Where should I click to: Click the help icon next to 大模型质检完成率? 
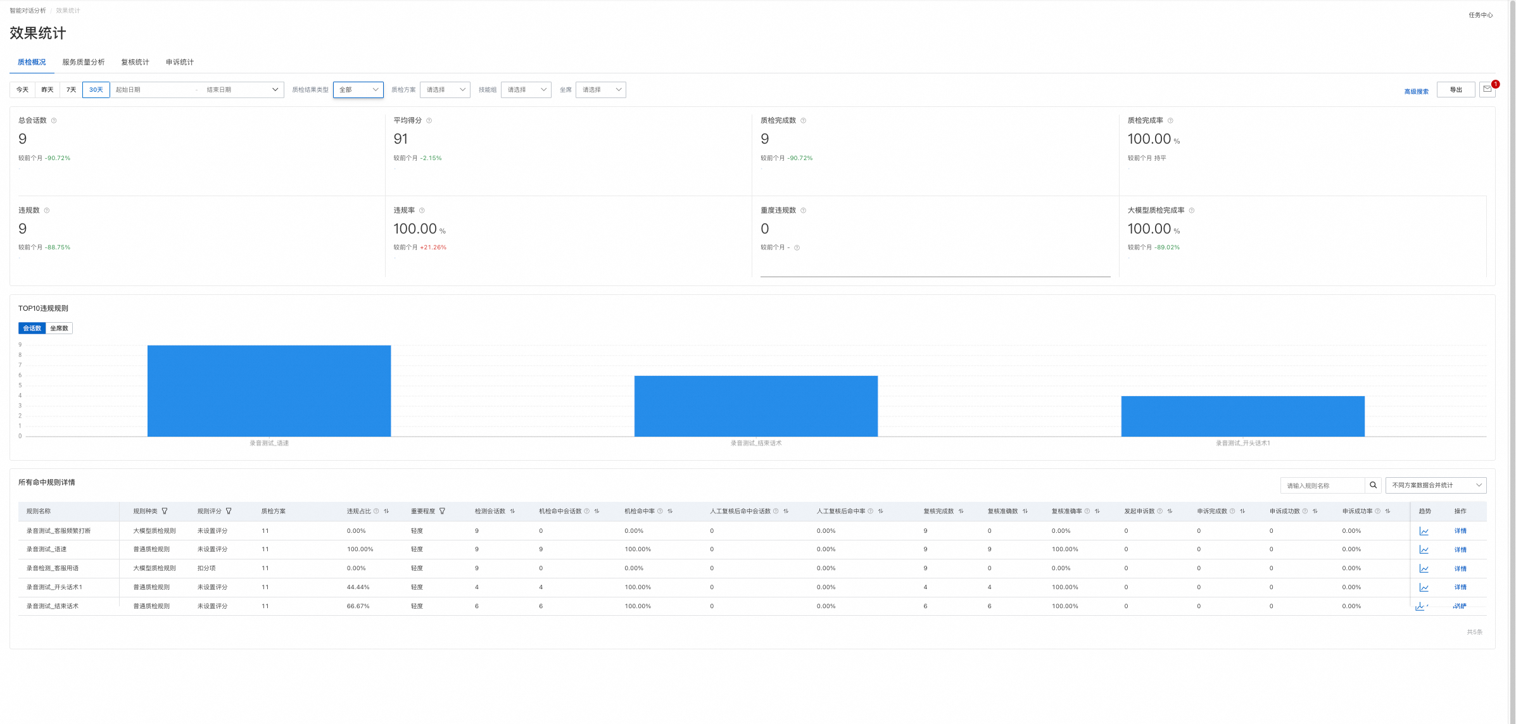1192,211
